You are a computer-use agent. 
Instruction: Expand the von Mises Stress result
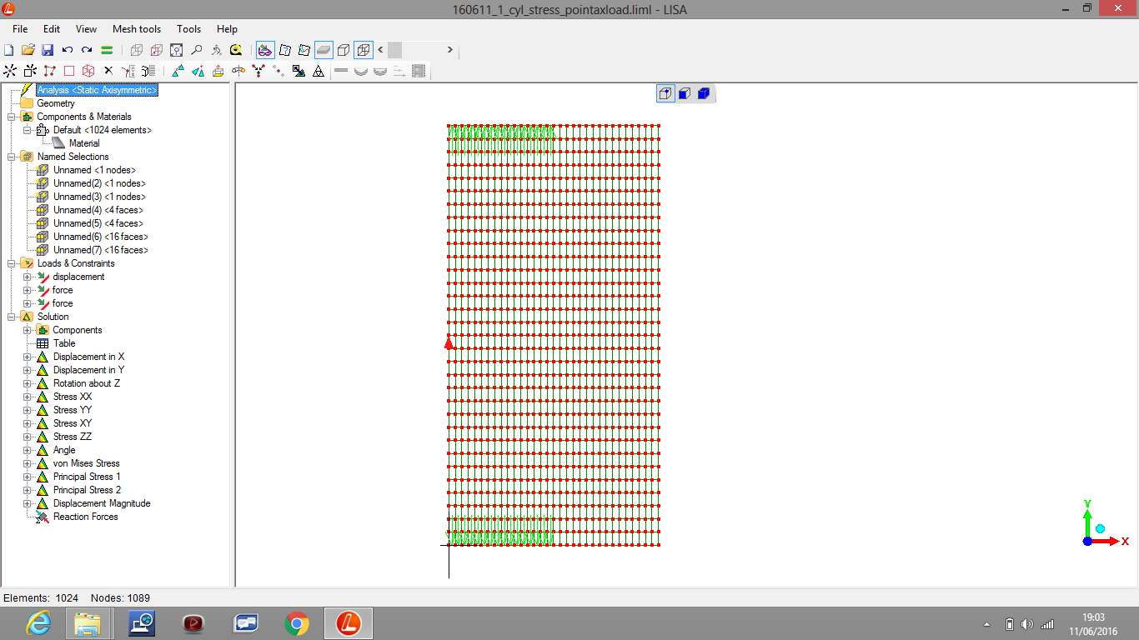[x=27, y=463]
